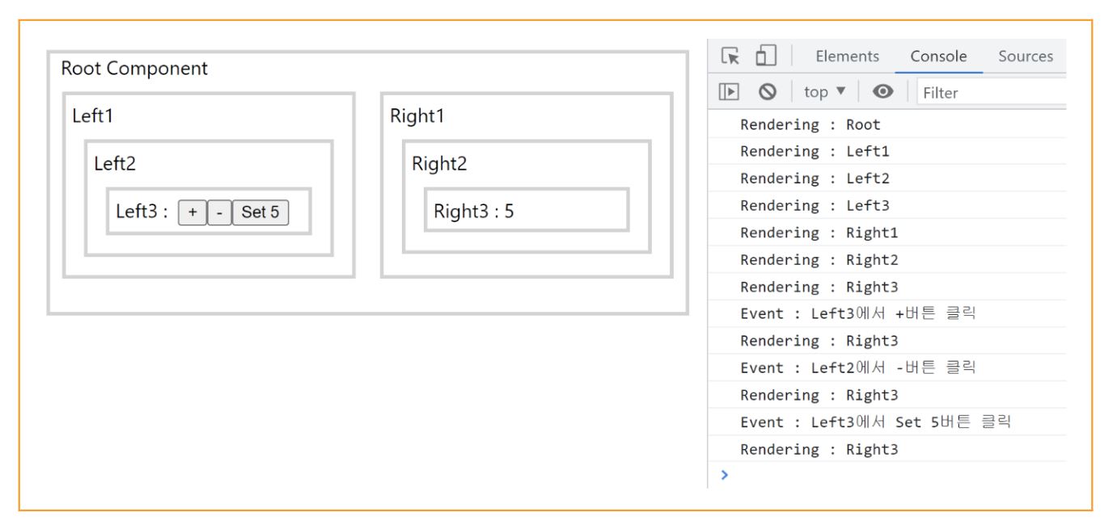This screenshot has height=529, width=1117.
Task: Click the Set 5 button
Action: 260,212
